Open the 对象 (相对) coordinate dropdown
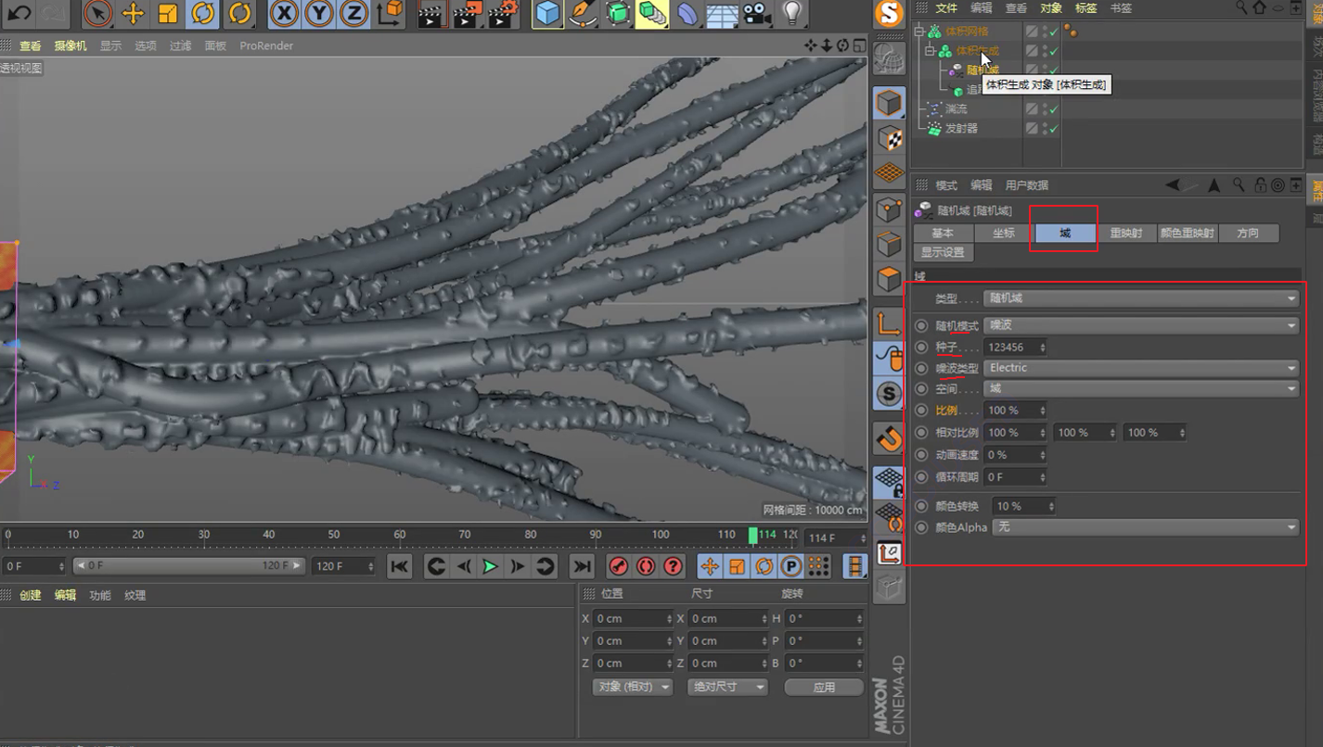Image resolution: width=1323 pixels, height=747 pixels. pyautogui.click(x=633, y=687)
